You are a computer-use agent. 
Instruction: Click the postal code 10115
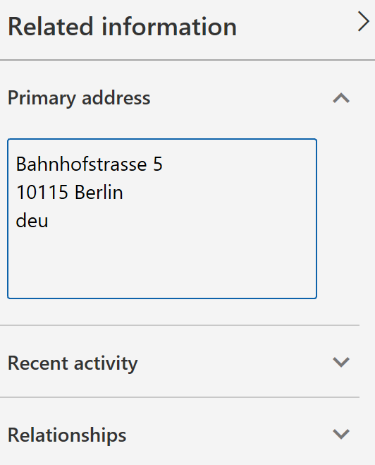[42, 192]
